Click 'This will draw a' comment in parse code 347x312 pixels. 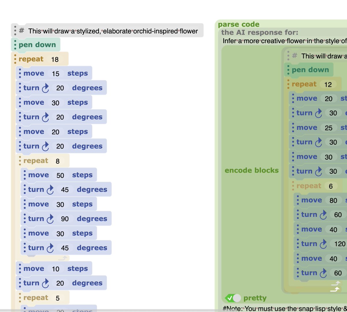324,56
